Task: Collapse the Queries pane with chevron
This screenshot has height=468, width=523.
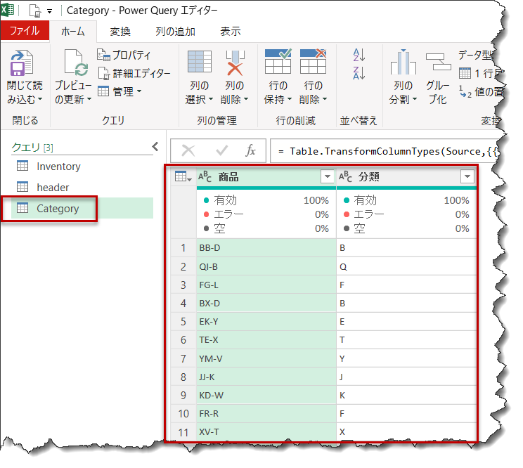Action: tap(155, 146)
